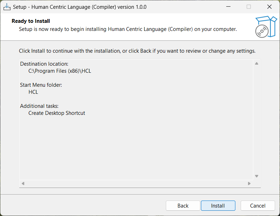Close the Setup window
Screen dimensions: 280x216
pyautogui.click(x=269, y=7)
